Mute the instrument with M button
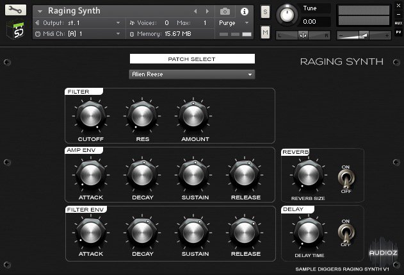404x275 pixels. click(x=265, y=32)
